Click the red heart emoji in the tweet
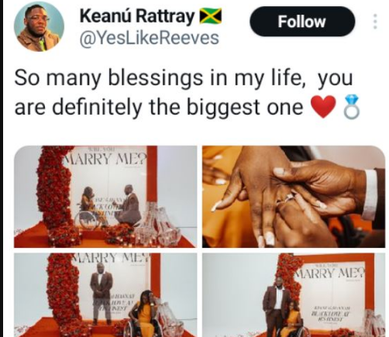The width and height of the screenshot is (389, 337). 323,107
